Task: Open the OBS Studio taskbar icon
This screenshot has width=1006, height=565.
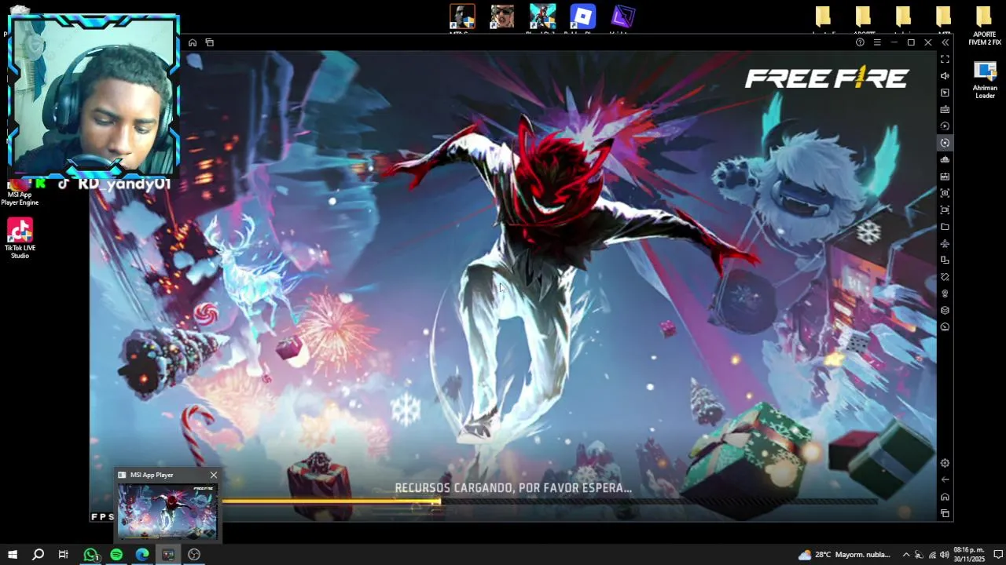Action: 194,555
